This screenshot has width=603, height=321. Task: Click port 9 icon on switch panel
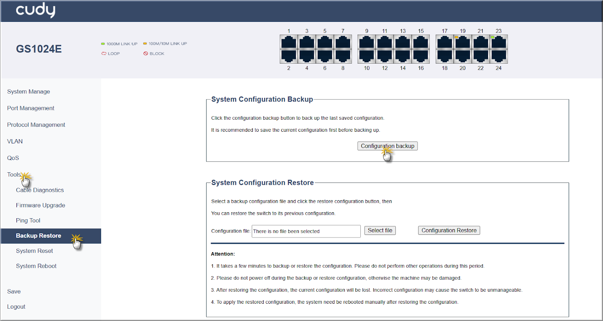point(367,42)
